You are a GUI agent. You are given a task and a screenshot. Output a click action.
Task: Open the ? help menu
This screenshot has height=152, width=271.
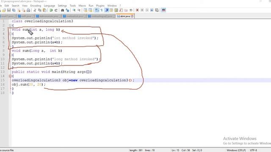(x=120, y=5)
